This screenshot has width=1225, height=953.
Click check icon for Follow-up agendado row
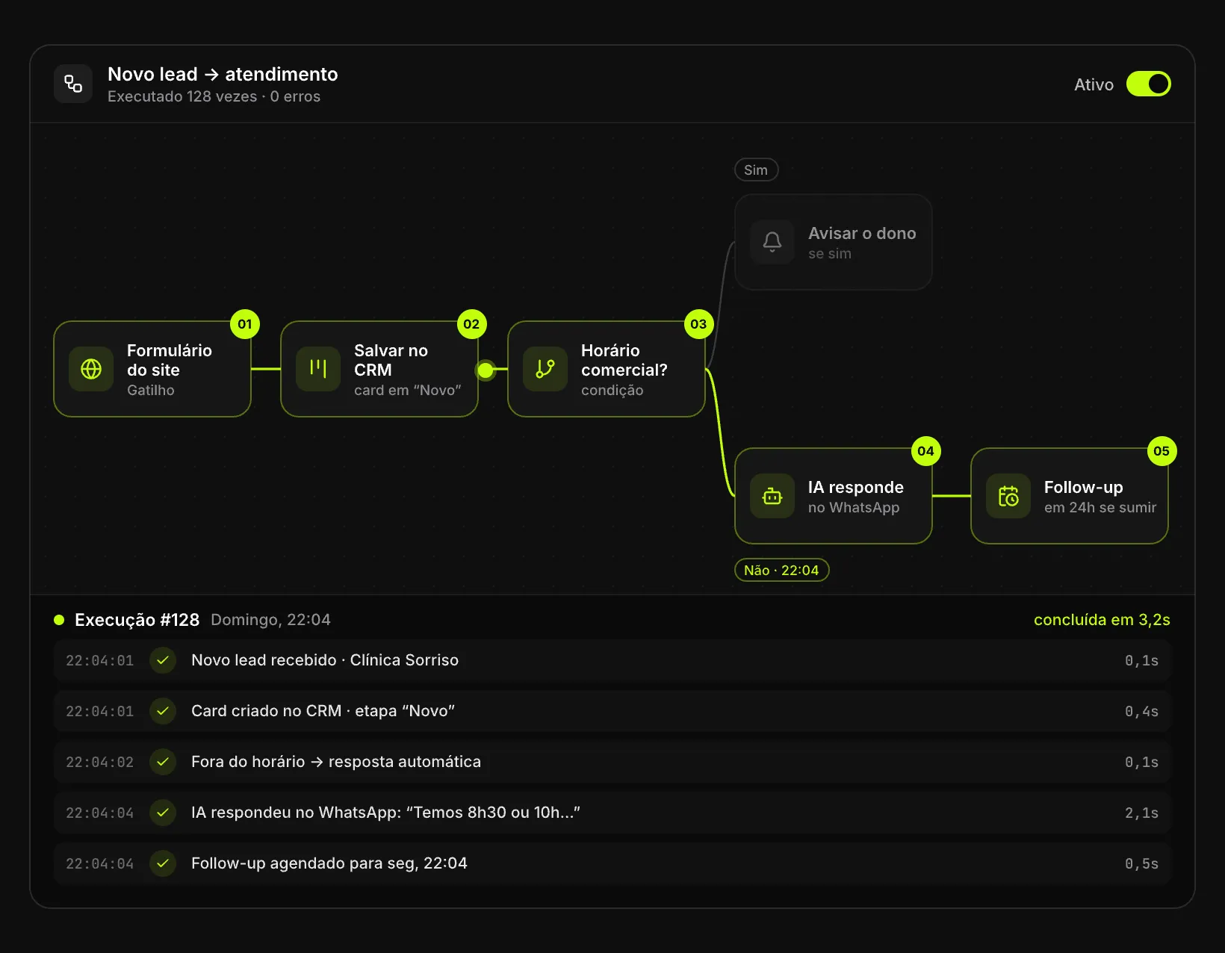pyautogui.click(x=163, y=863)
